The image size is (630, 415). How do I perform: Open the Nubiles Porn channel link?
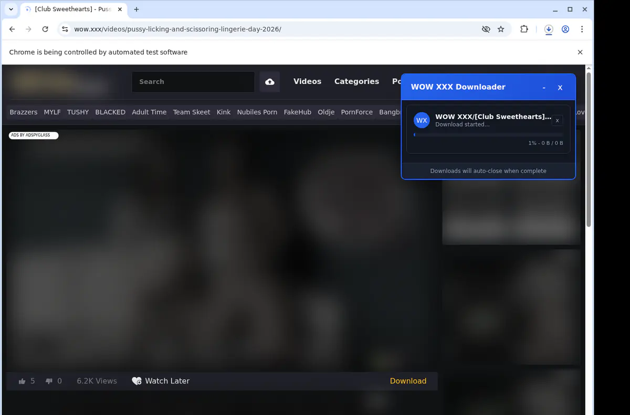257,112
